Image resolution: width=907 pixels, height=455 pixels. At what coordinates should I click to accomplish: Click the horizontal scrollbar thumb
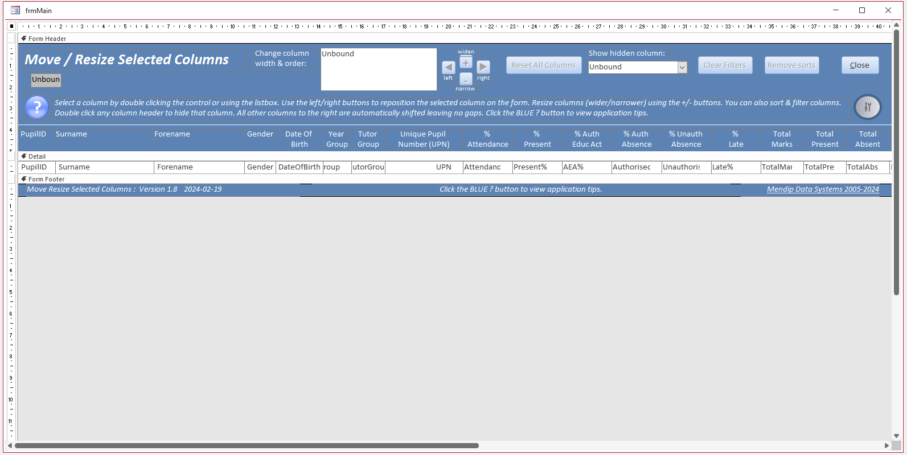[x=247, y=445]
